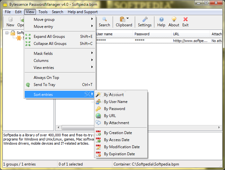This screenshot has width=225, height=170.
Task: Click the By Password key icon
Action: click(98, 109)
